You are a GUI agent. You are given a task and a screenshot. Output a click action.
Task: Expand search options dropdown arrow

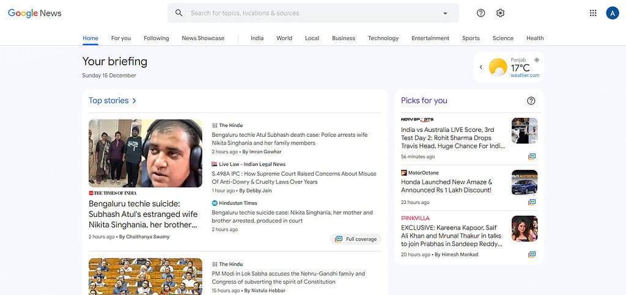point(445,13)
